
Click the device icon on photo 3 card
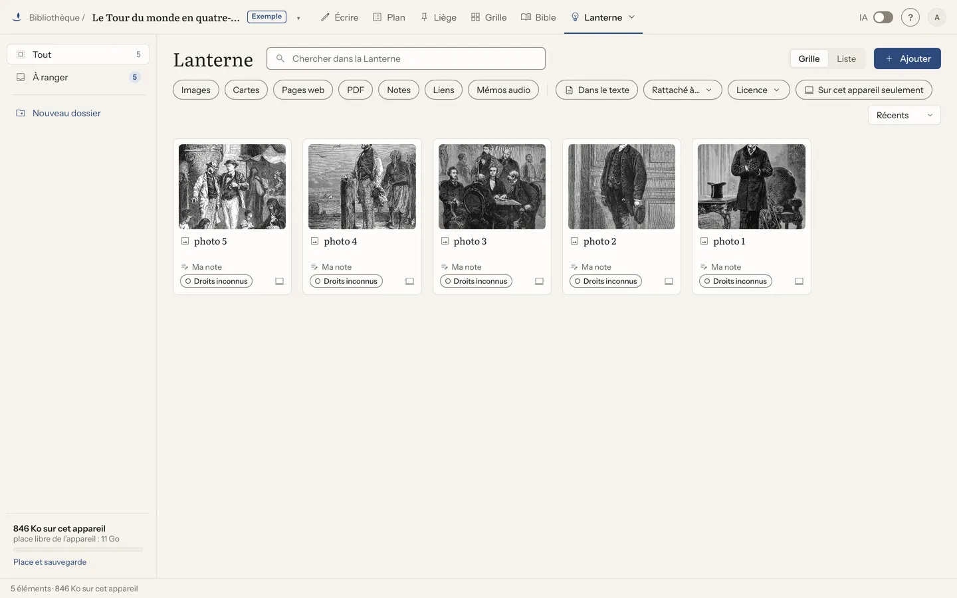tap(539, 281)
